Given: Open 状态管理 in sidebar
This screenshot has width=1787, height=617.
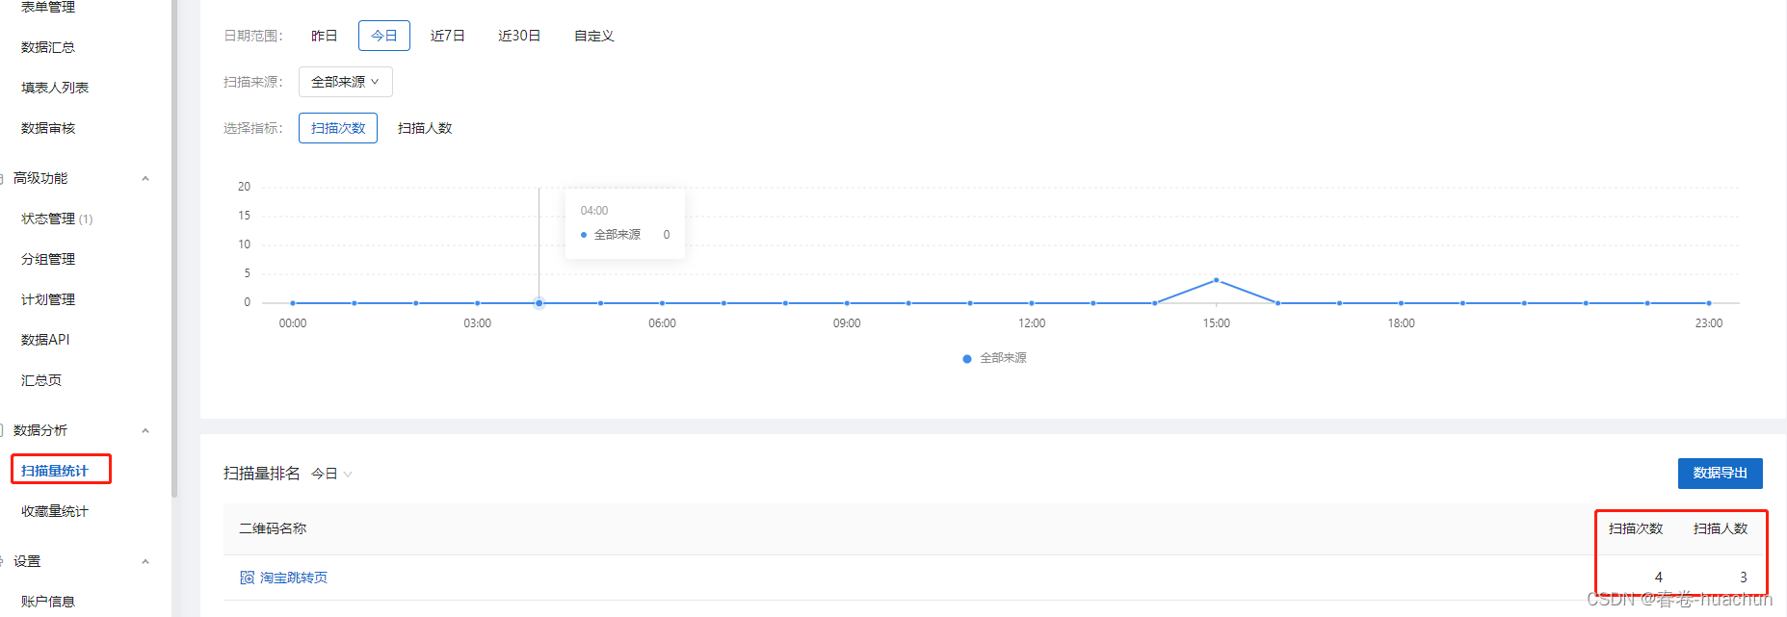Looking at the screenshot, I should click(57, 219).
